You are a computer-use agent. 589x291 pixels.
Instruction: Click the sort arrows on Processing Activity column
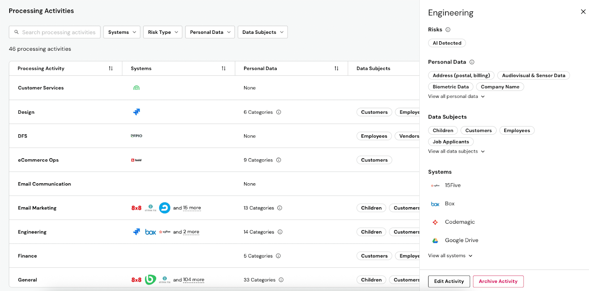point(111,68)
